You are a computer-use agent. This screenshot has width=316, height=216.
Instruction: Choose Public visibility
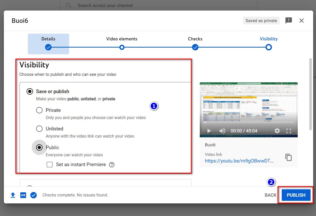coord(39,147)
